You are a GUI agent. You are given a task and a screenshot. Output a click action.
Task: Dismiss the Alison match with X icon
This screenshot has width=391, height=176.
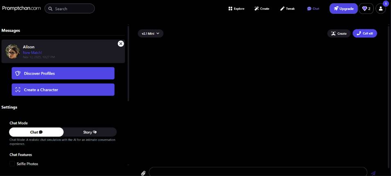point(121,44)
